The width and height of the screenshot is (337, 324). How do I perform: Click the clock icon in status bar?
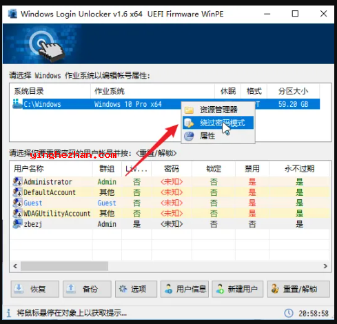click(x=289, y=313)
